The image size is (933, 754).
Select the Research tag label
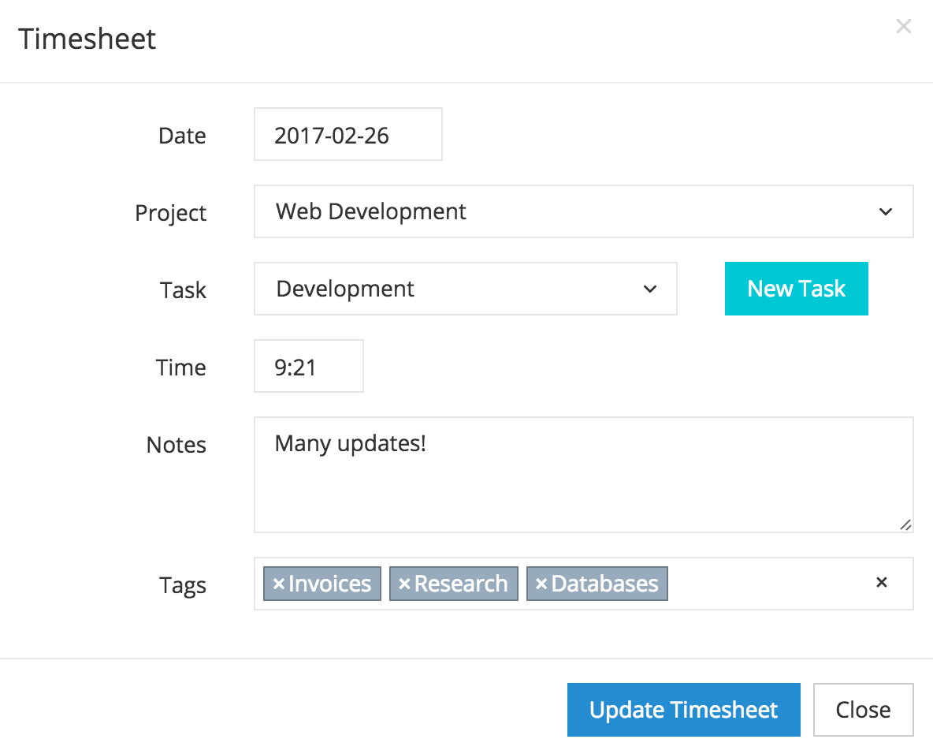pos(461,584)
